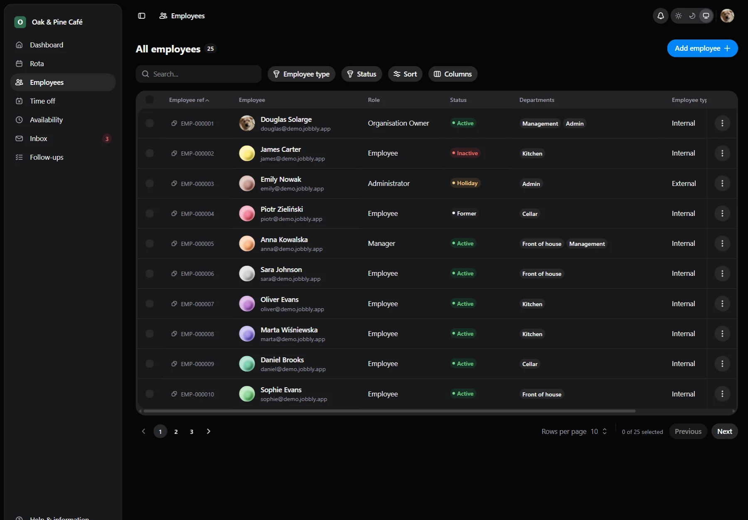Viewport: 748px width, 520px height.
Task: Copy link icon beside EMP-000003
Action: pyautogui.click(x=174, y=183)
